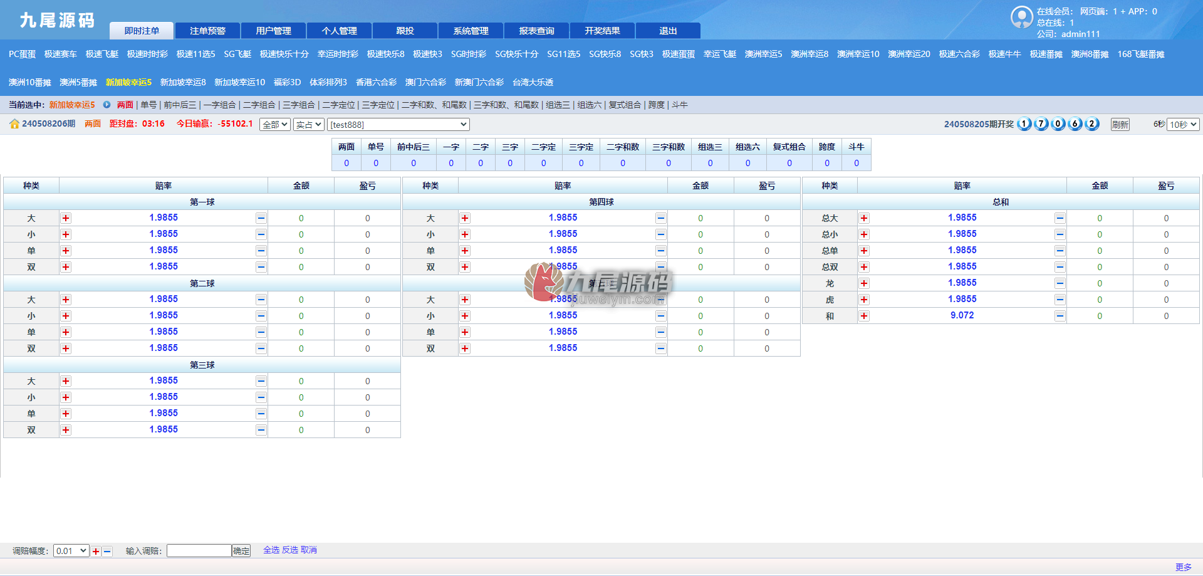
Task: Expand the [test888] user dropdown
Action: coord(398,125)
